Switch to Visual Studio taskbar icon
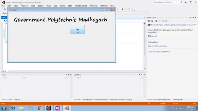This screenshot has height=111, width=198. pyautogui.click(x=58, y=108)
